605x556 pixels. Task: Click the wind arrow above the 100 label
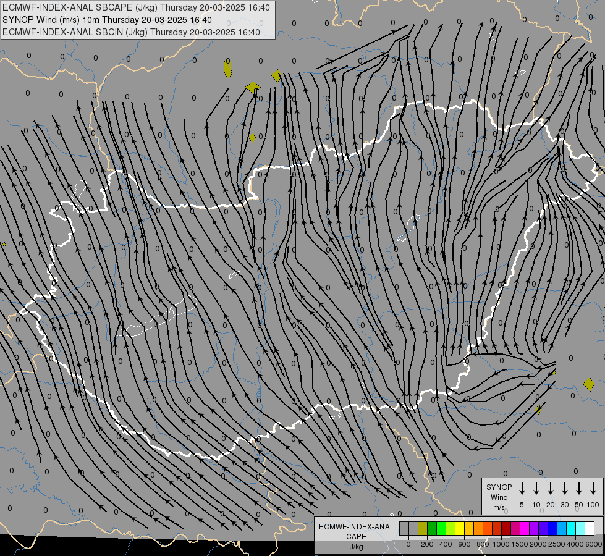[x=593, y=489]
